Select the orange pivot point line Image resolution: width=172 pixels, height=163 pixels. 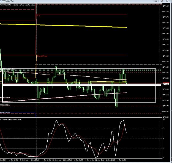coord(81,55)
